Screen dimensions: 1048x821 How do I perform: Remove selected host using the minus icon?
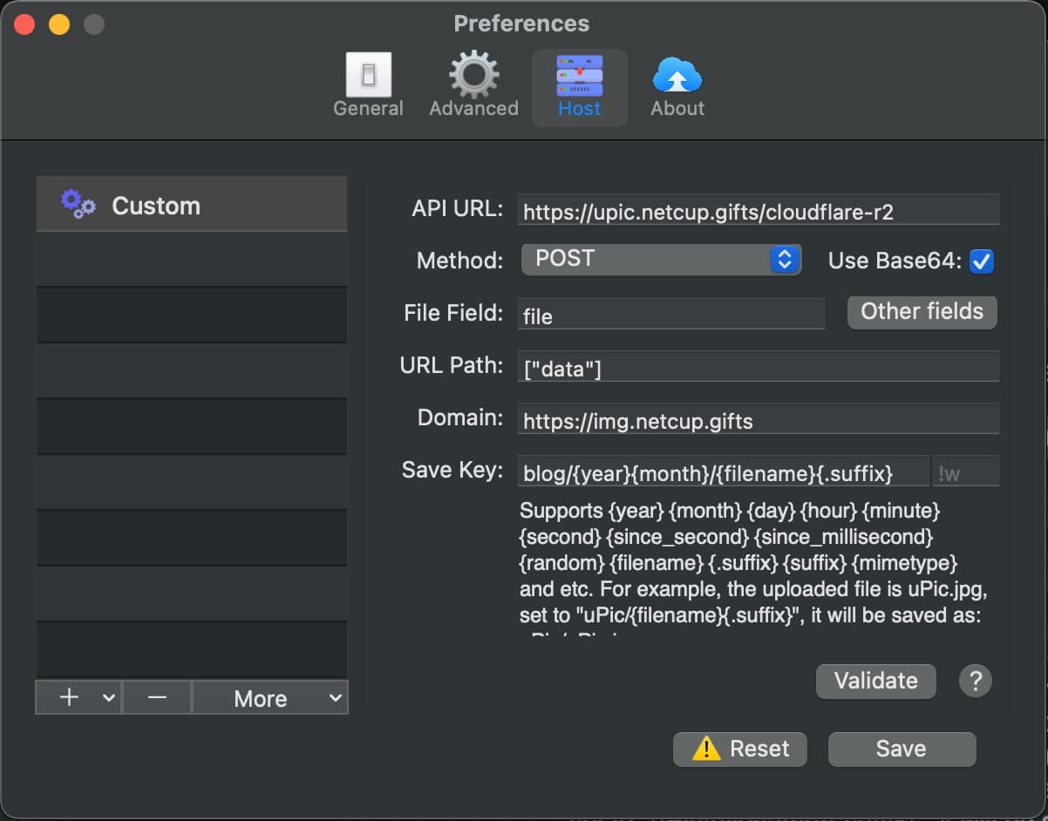coord(156,697)
